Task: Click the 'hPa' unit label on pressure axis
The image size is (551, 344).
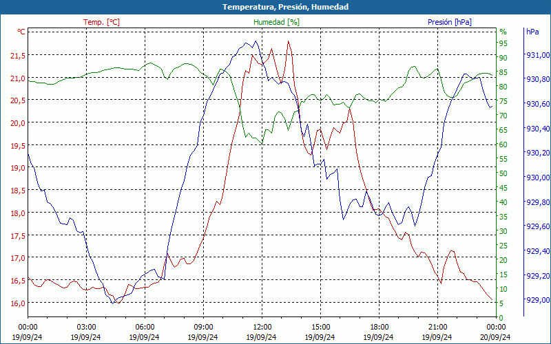Action: (x=532, y=32)
